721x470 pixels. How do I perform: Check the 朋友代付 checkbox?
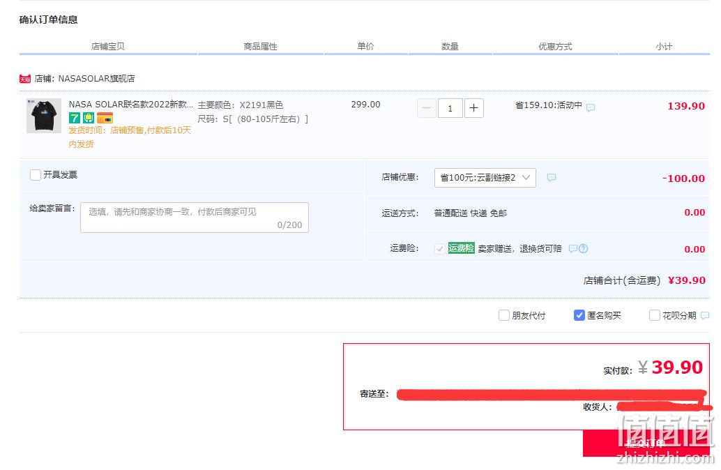click(504, 315)
